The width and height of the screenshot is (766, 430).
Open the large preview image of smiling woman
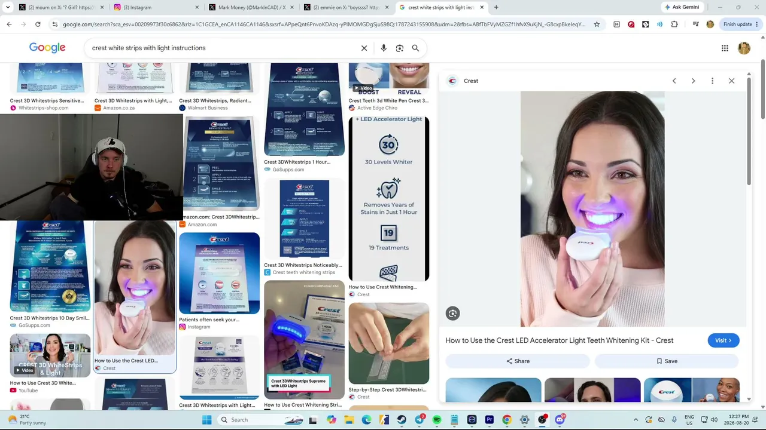[x=592, y=209]
